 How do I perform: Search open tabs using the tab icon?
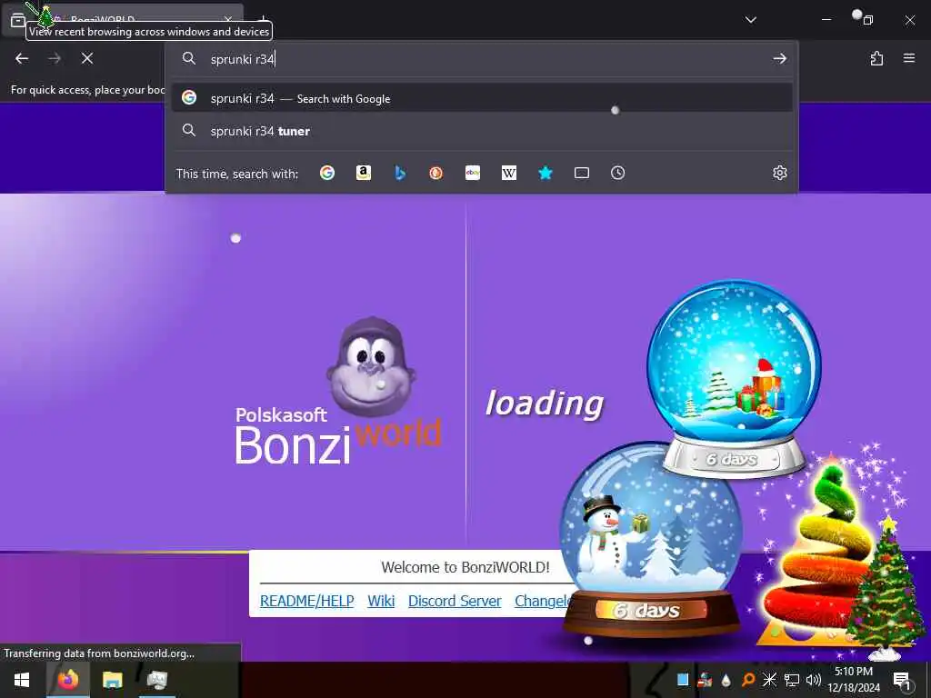(x=582, y=173)
